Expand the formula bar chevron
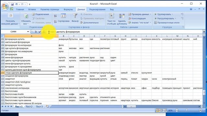This screenshot has height=116, width=207. 204,32
